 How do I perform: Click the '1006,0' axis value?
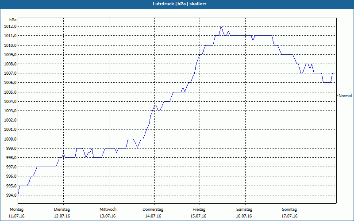point(10,83)
